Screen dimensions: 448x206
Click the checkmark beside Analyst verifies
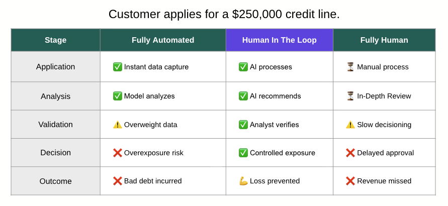point(243,125)
